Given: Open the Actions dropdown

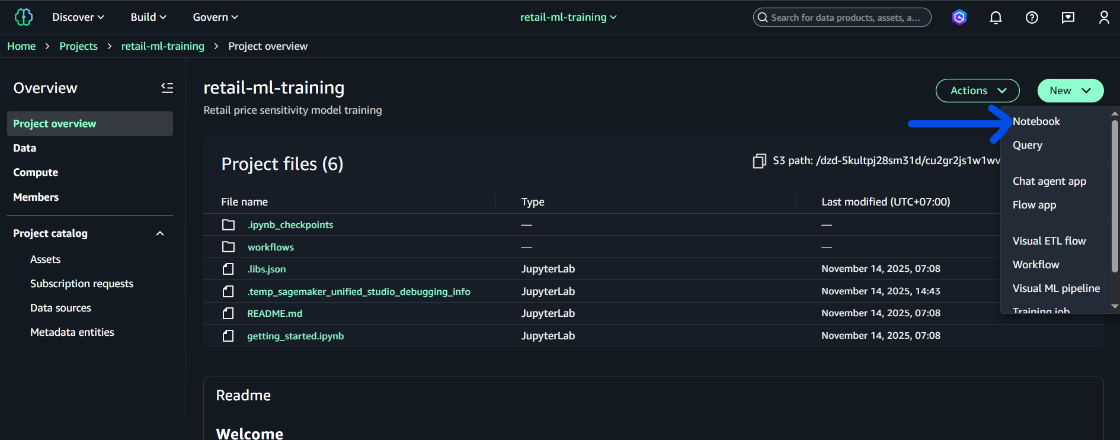Looking at the screenshot, I should point(978,91).
